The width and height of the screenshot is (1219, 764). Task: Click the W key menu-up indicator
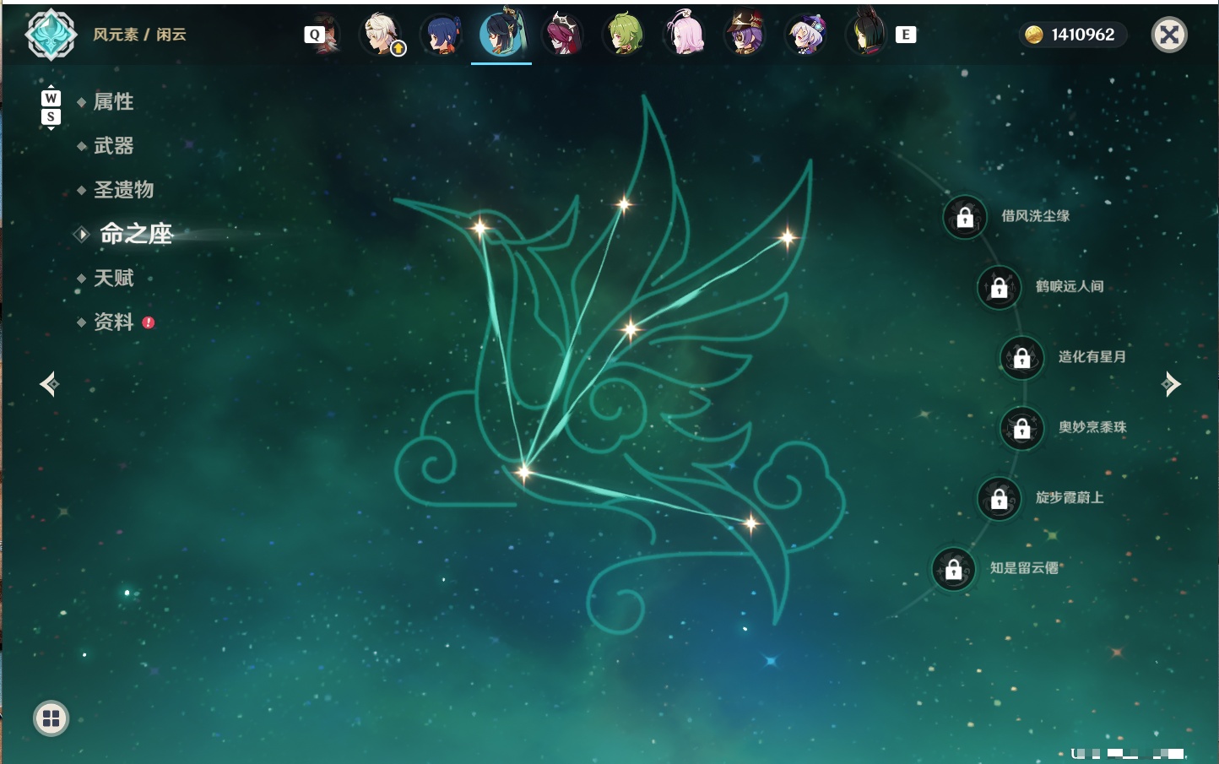click(x=51, y=98)
